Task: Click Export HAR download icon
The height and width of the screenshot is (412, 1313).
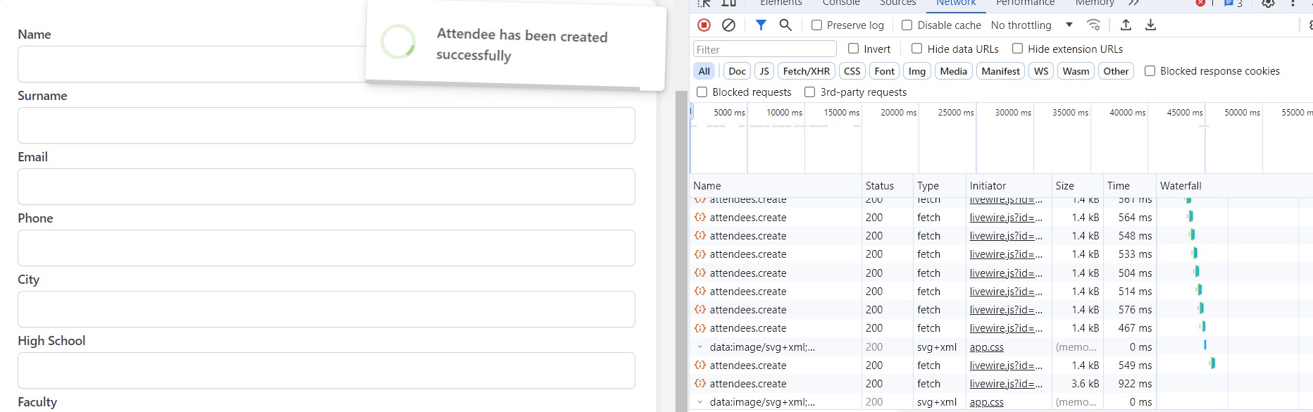Action: pos(1150,25)
